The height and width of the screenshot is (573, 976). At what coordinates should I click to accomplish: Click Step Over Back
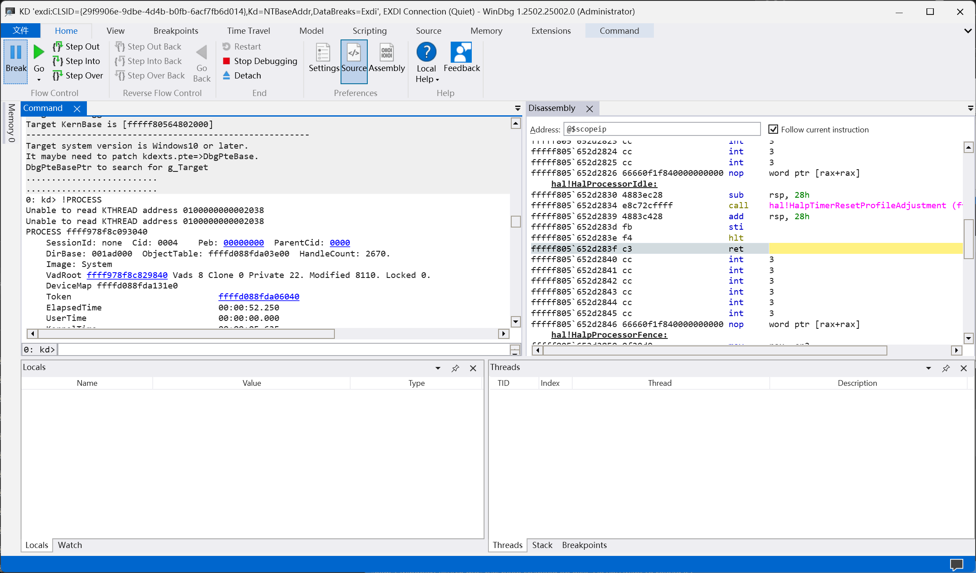150,75
